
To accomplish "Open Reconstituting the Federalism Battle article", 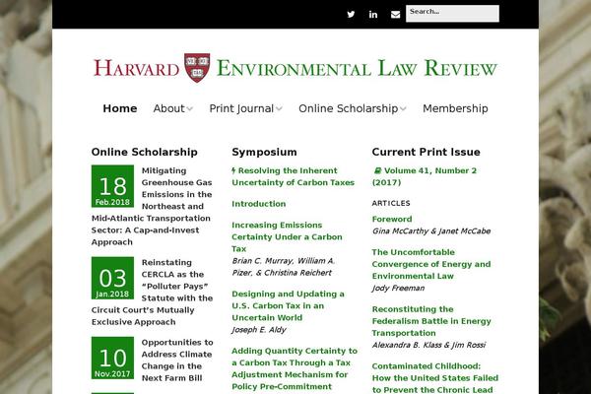I will pyautogui.click(x=431, y=321).
